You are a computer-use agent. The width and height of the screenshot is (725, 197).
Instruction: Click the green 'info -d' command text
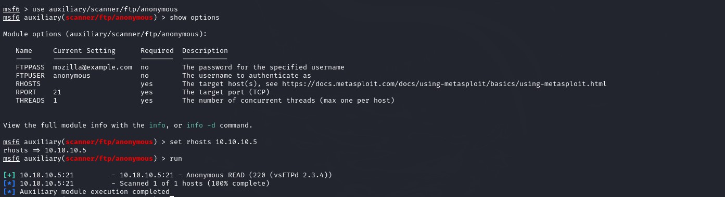(194, 125)
